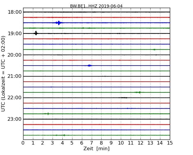Image resolution: width=193 pixels, height=155 pixels.
Task: Click the 20:00 time axis label
Action: 15,55
